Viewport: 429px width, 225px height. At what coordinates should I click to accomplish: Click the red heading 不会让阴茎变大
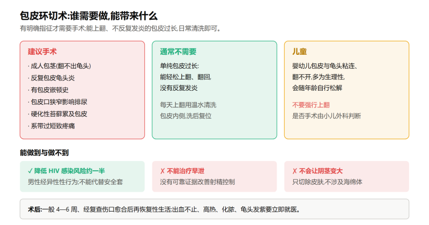[x=321, y=171]
